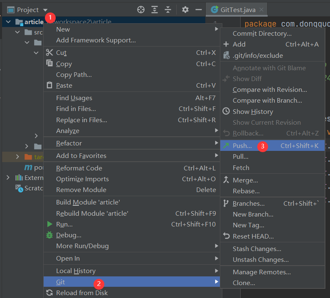The image size is (330, 298).
Task: Choose Rebase... in Git submenu
Action: pyautogui.click(x=272, y=191)
